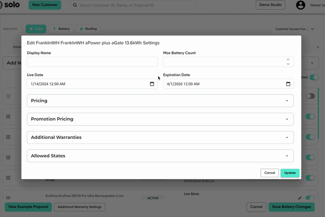Click the user avatar icon in header
Screen dimensions: 325x217
tap(300, 5)
